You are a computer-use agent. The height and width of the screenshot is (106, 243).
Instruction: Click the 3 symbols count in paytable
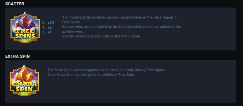(x=43, y=32)
